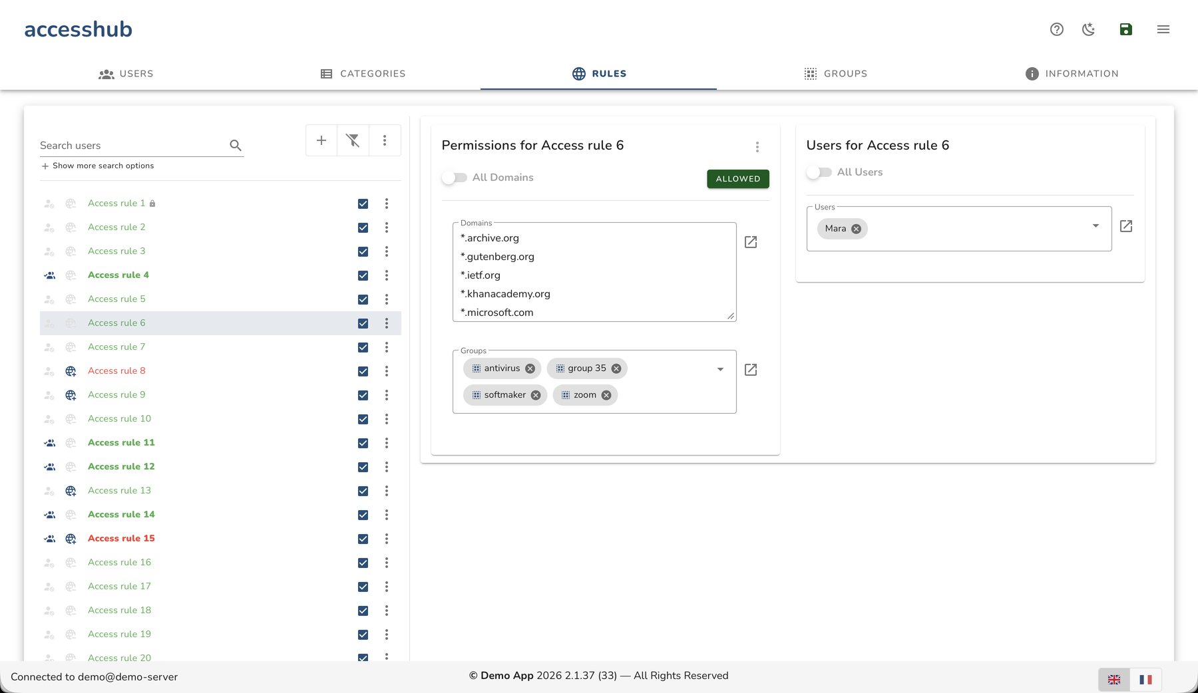Click globe icon of Access rule 8
This screenshot has width=1198, height=693.
point(71,371)
